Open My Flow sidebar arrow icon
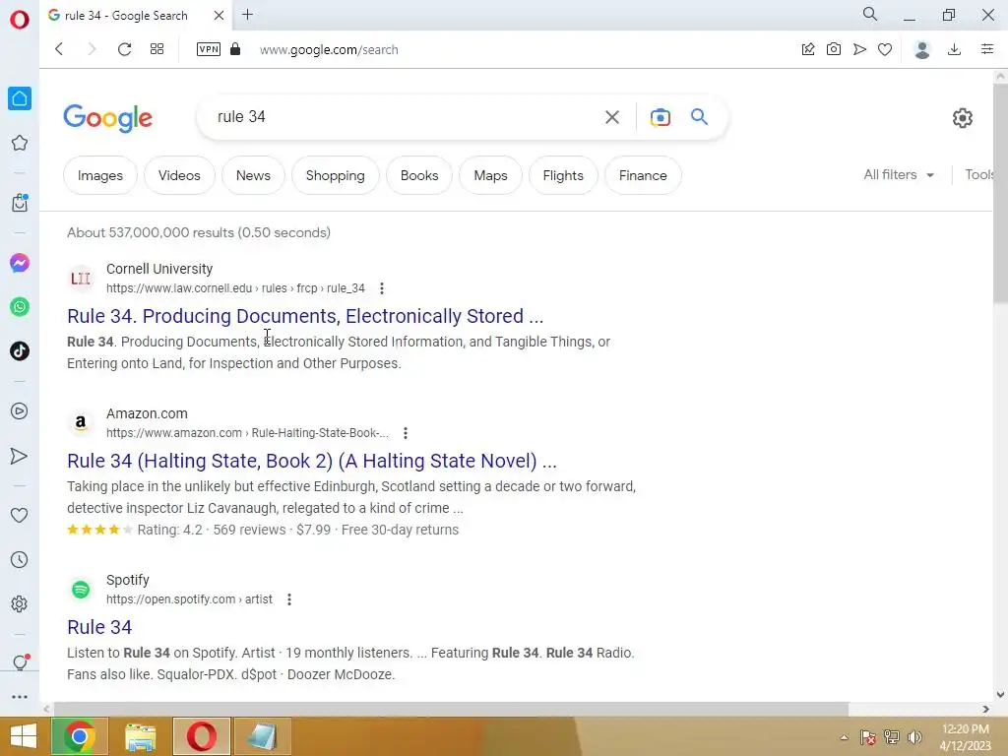1008x756 pixels. pos(20,456)
